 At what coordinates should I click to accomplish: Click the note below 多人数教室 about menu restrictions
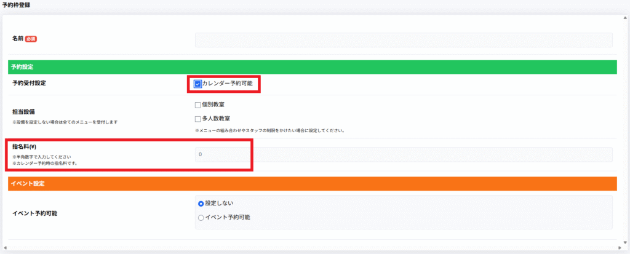pyautogui.click(x=268, y=130)
